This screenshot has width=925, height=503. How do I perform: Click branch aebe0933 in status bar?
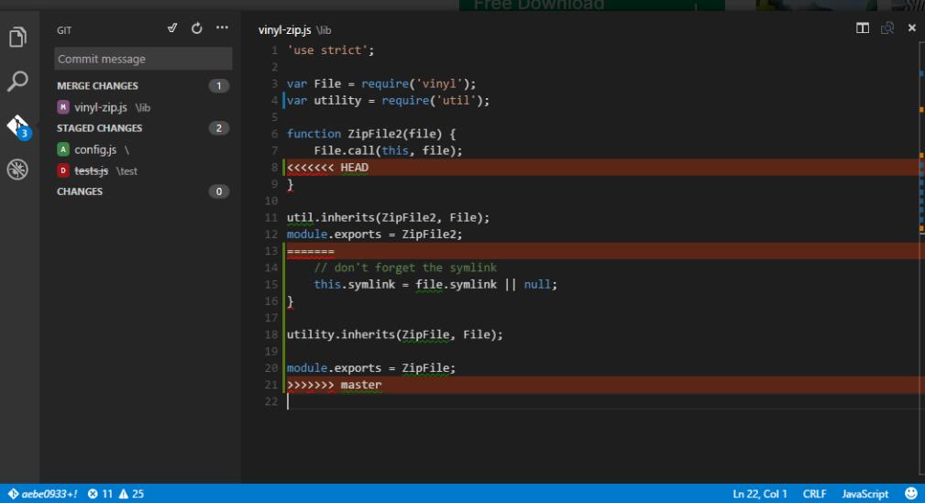43,494
